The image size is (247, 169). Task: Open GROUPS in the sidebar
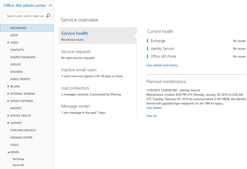point(15,65)
